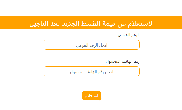This screenshot has width=182, height=110.
Task: Click the heading الاستعلام عن قيمة القسط الجديد
Action: (91, 23)
